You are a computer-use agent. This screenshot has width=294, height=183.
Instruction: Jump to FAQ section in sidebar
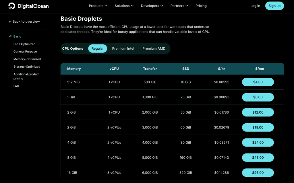click(x=16, y=86)
